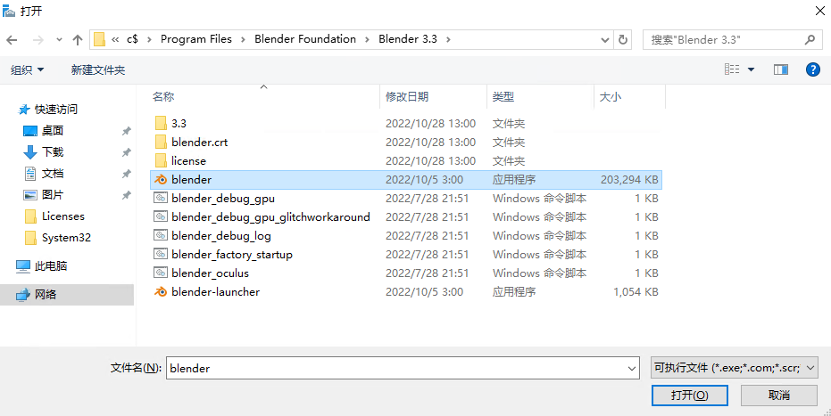Open 桌面 in quick access
Image resolution: width=831 pixels, height=416 pixels.
pyautogui.click(x=53, y=131)
